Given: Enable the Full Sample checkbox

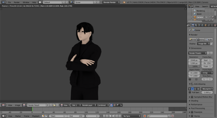Looking at the screenshot, I should pyautogui.click(x=190, y=92).
